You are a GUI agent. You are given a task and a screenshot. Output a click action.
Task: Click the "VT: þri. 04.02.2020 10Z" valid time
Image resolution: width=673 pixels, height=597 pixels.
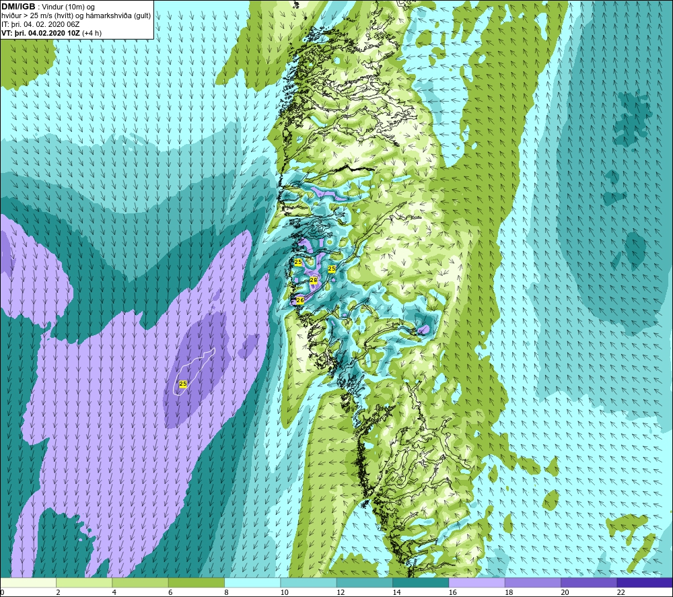pyautogui.click(x=40, y=33)
